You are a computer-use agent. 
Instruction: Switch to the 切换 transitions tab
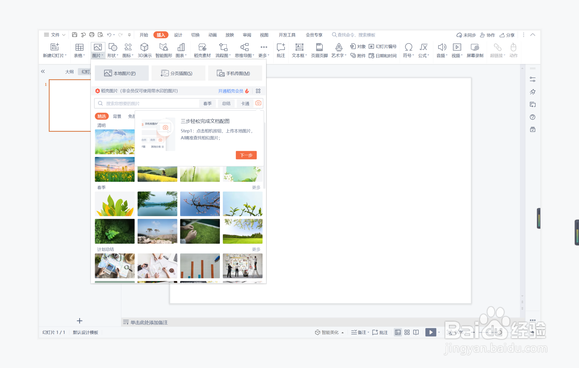(195, 35)
